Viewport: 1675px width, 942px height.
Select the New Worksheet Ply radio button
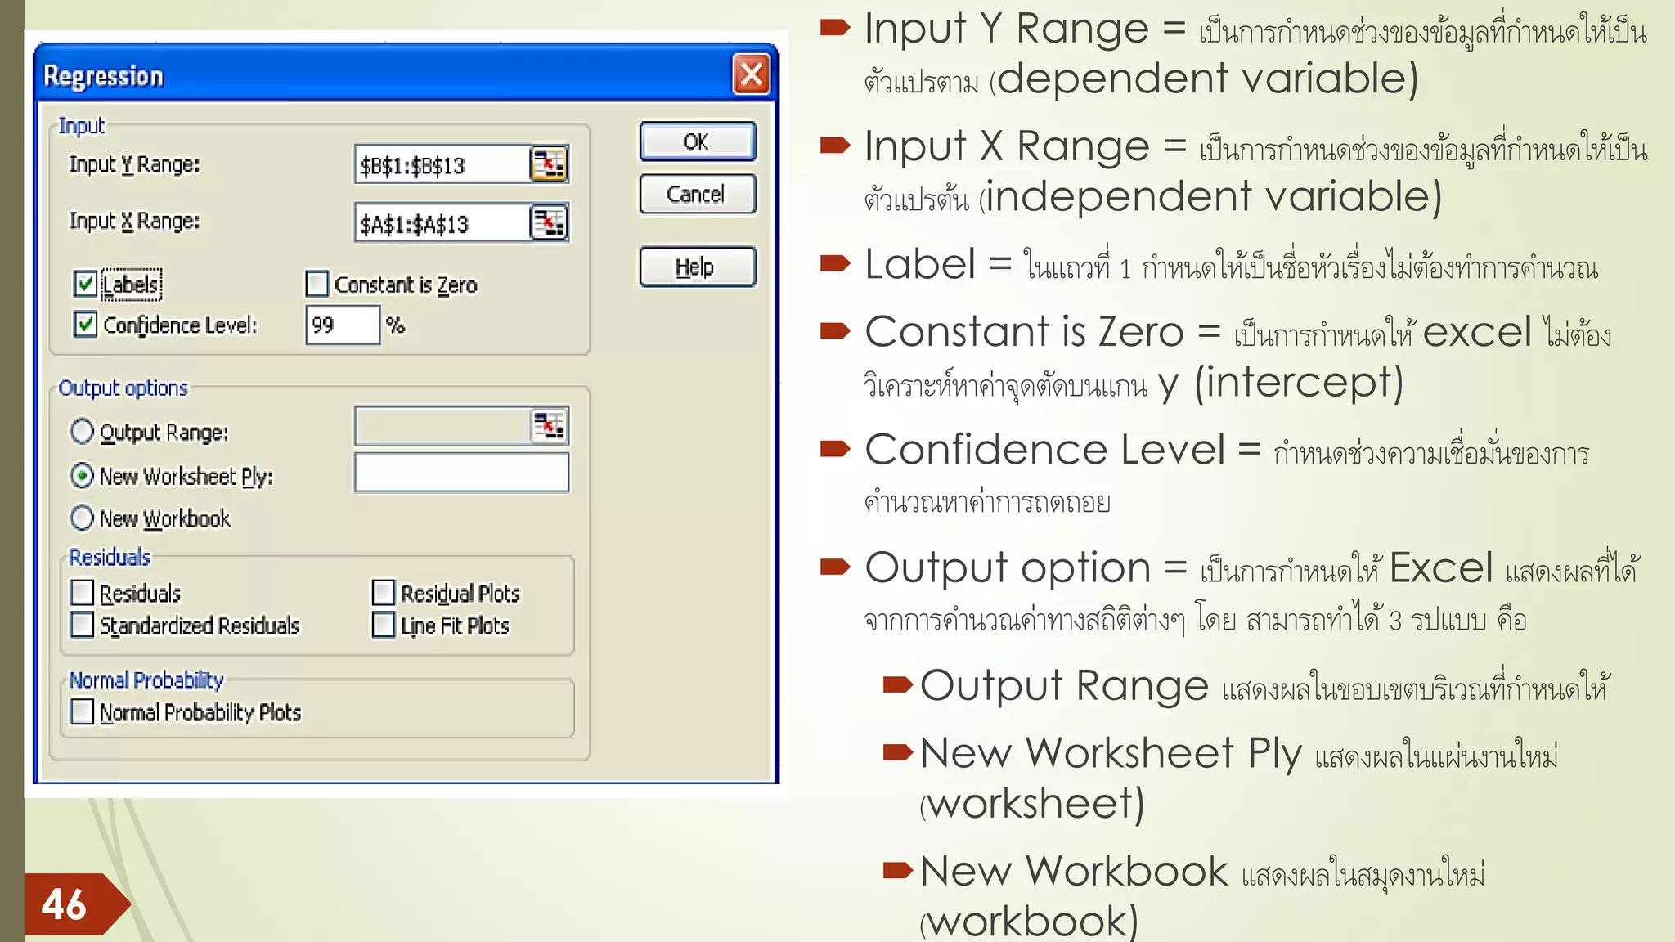(82, 475)
